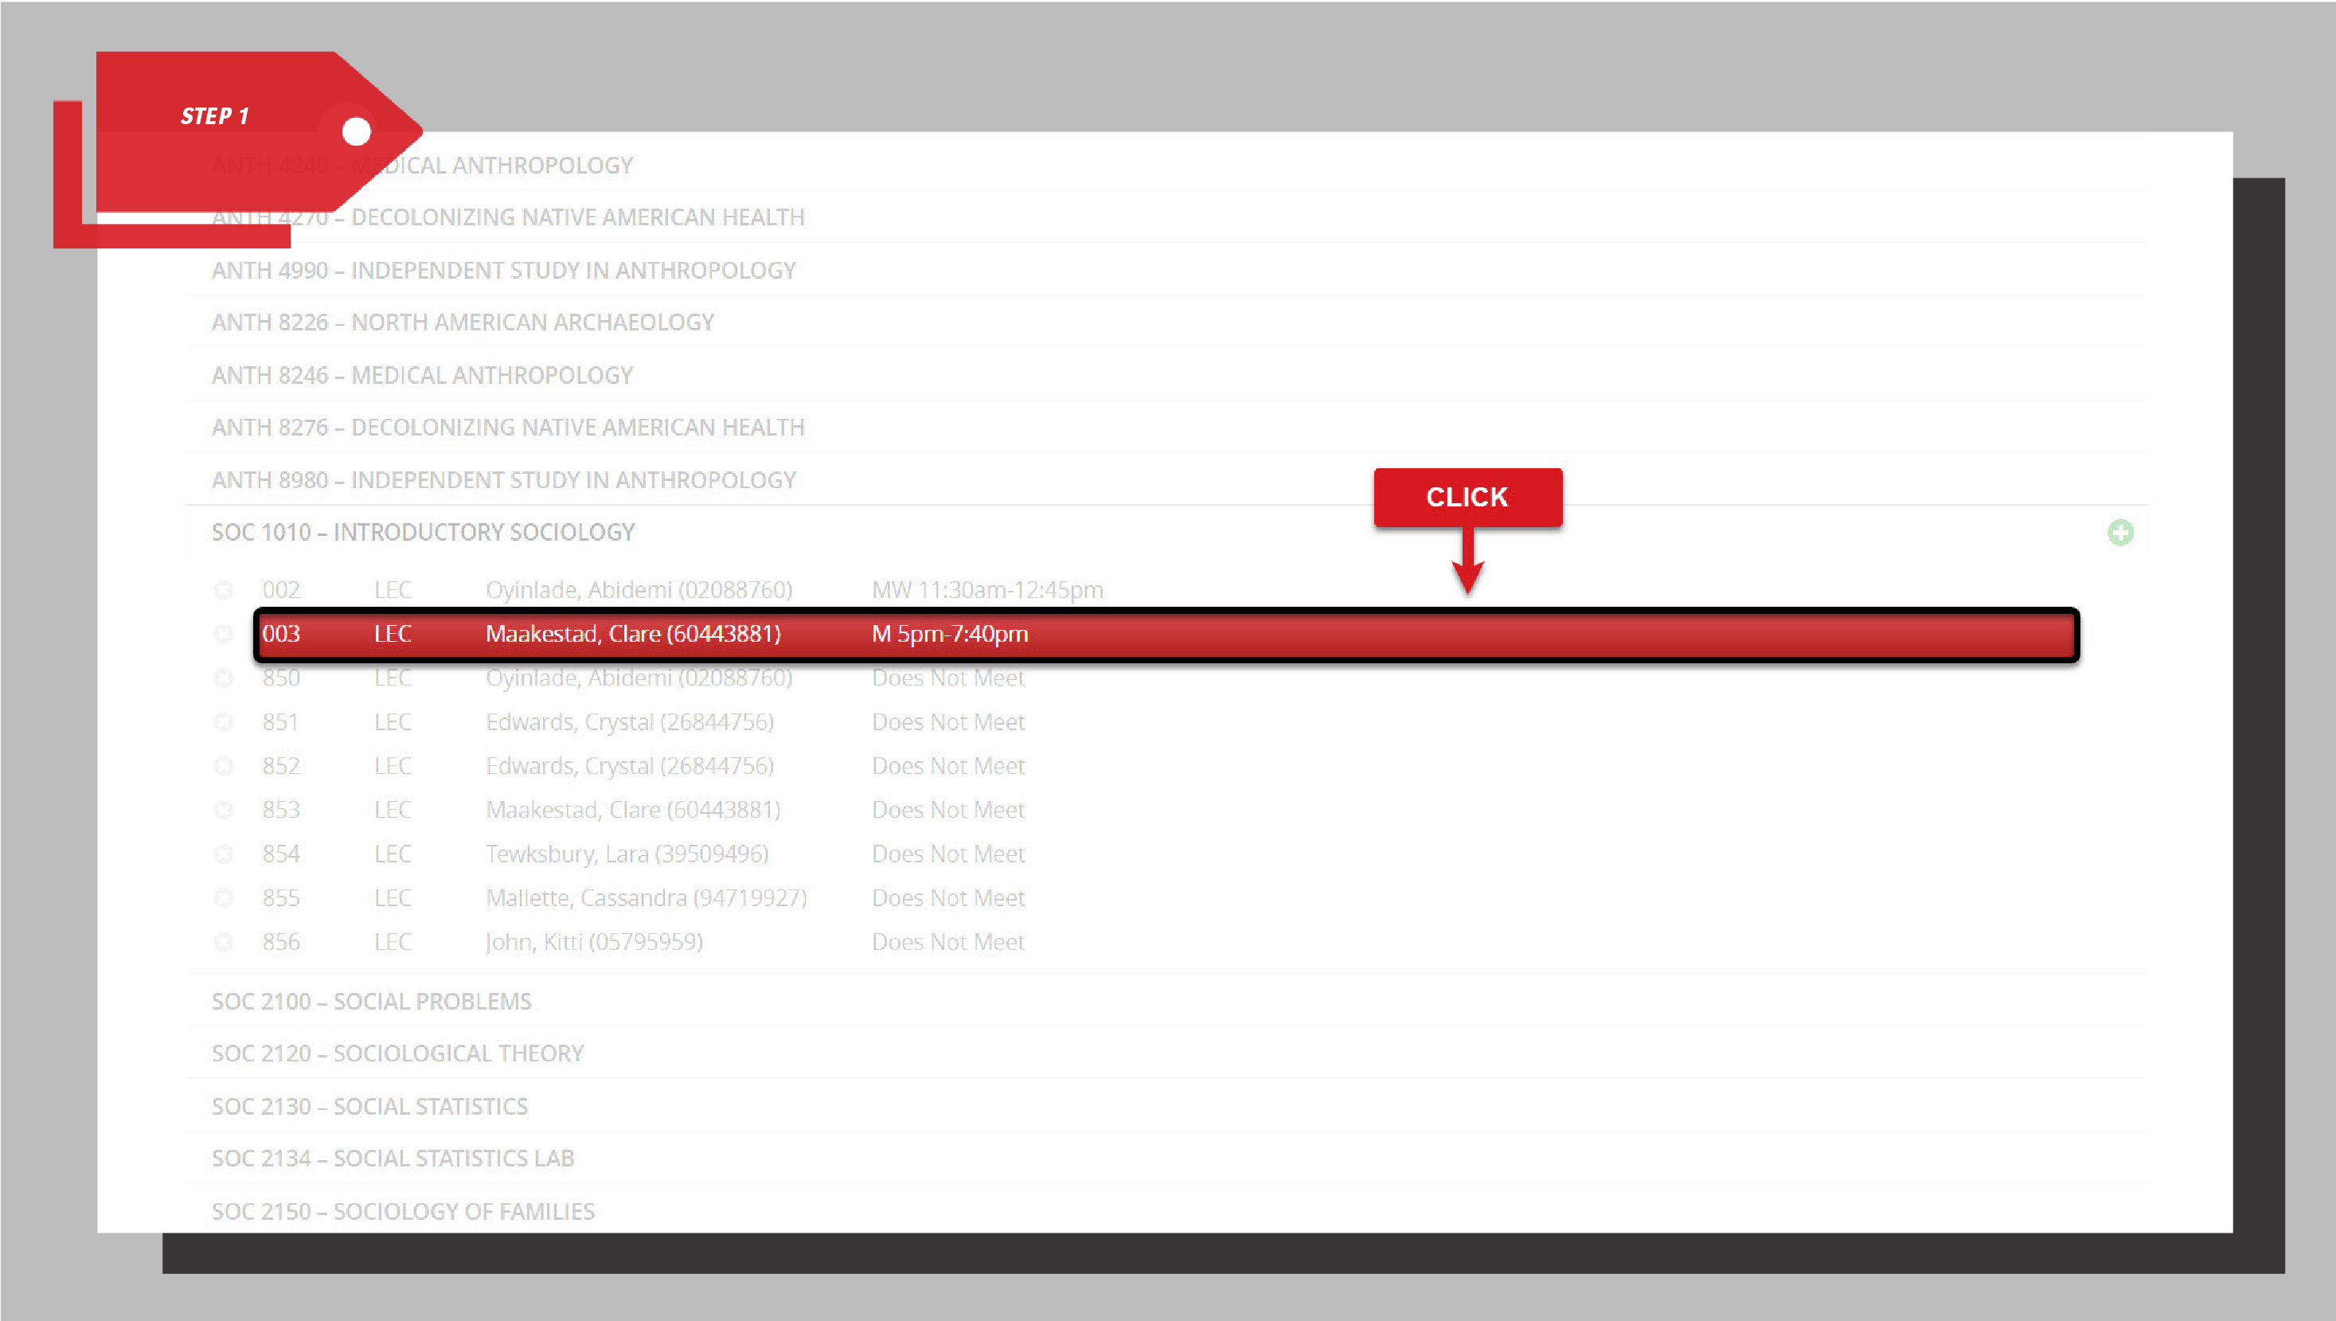Click the remove icon beside section 851
2336x1321 pixels.
coord(224,721)
